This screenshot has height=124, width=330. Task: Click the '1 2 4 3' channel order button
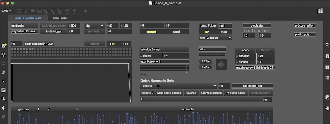click(x=206, y=67)
